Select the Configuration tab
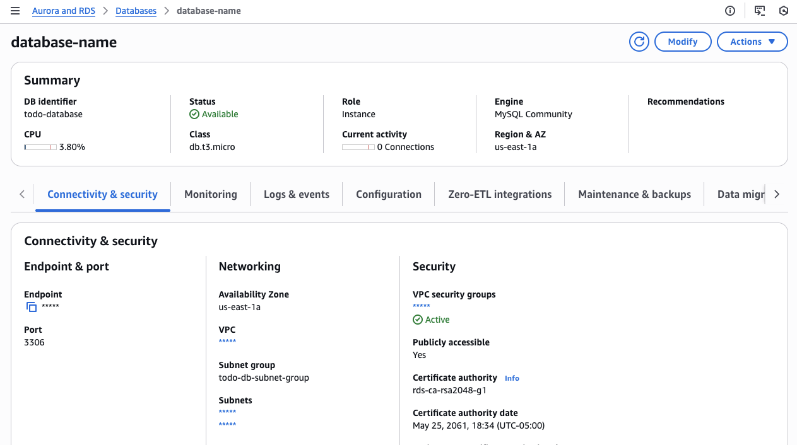The width and height of the screenshot is (797, 445). [x=388, y=194]
